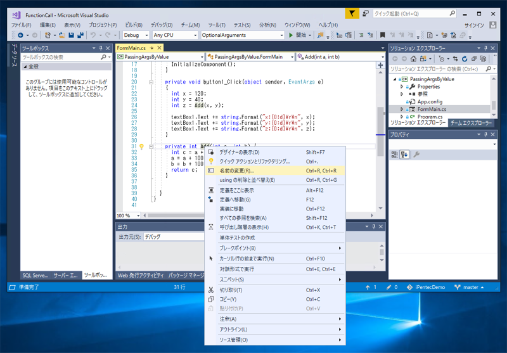
Task: Select すべての参照を検索(A) in context menu
Action: point(275,218)
